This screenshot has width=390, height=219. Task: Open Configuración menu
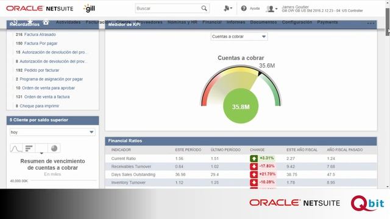point(297,22)
